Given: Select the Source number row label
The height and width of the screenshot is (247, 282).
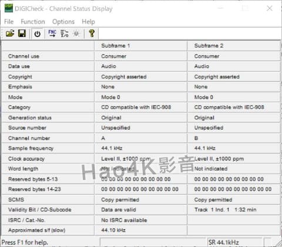Looking at the screenshot, I should tap(27, 128).
